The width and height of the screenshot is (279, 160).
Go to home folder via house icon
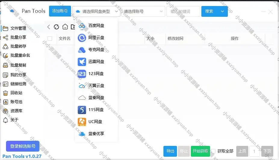65,27
